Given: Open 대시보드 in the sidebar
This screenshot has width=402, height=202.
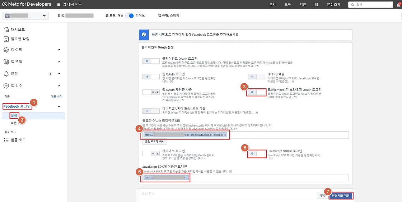Looking at the screenshot, I should click(18, 30).
